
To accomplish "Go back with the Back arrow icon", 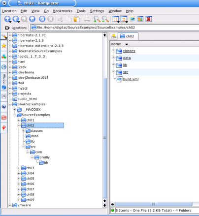I will [x=16, y=19].
